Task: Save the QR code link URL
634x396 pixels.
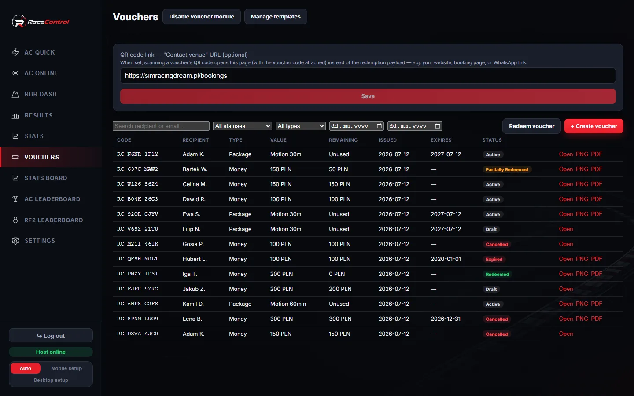Action: tap(368, 96)
